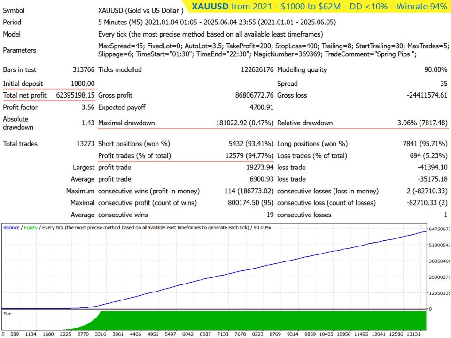This screenshot has height=338, width=451.
Task: Click the Total trades value 13273
Action: coord(86,144)
